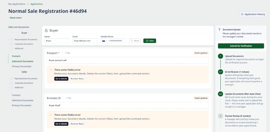Click the X warning icon in Emirates ID error
The width and height of the screenshot is (270, 132).
coord(51,115)
